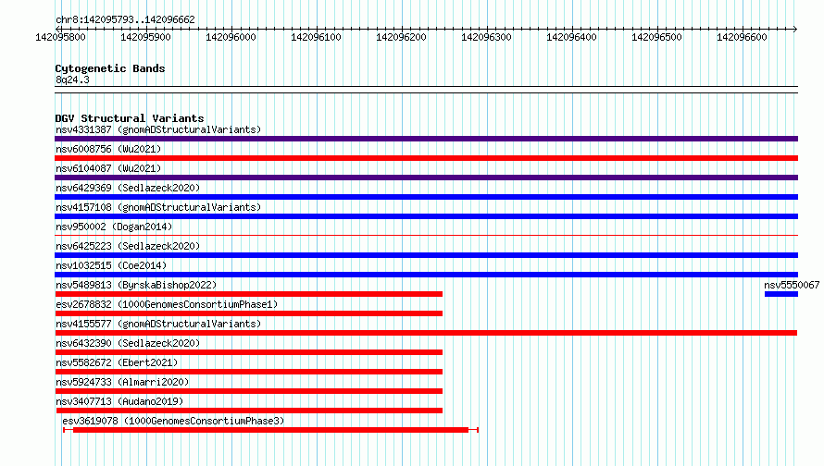Select the nsv6008756 (Wu2021) label
The image size is (824, 466).
pos(108,149)
